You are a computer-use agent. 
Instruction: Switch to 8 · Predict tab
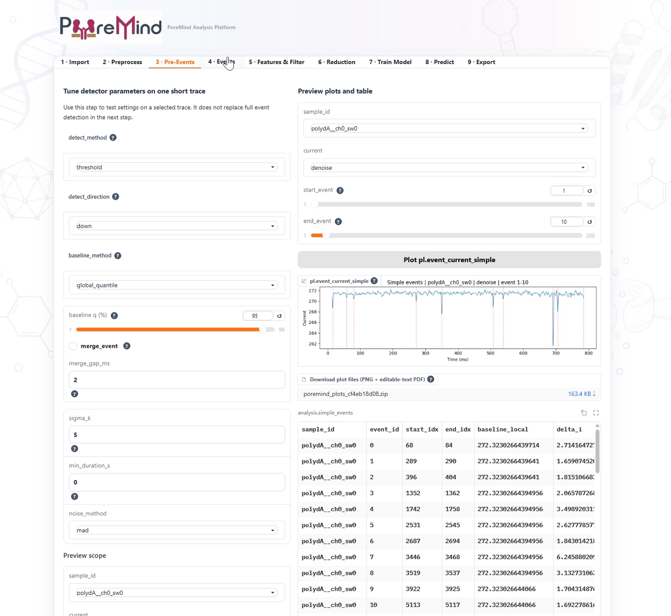[440, 62]
